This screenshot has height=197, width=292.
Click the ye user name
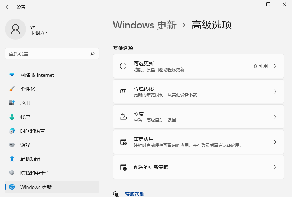(33, 27)
